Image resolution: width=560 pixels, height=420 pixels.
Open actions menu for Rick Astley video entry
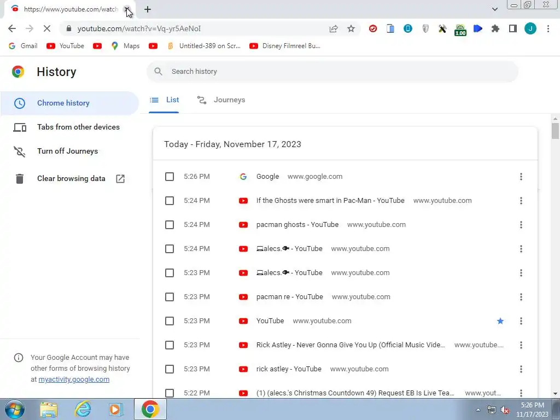[x=521, y=345]
